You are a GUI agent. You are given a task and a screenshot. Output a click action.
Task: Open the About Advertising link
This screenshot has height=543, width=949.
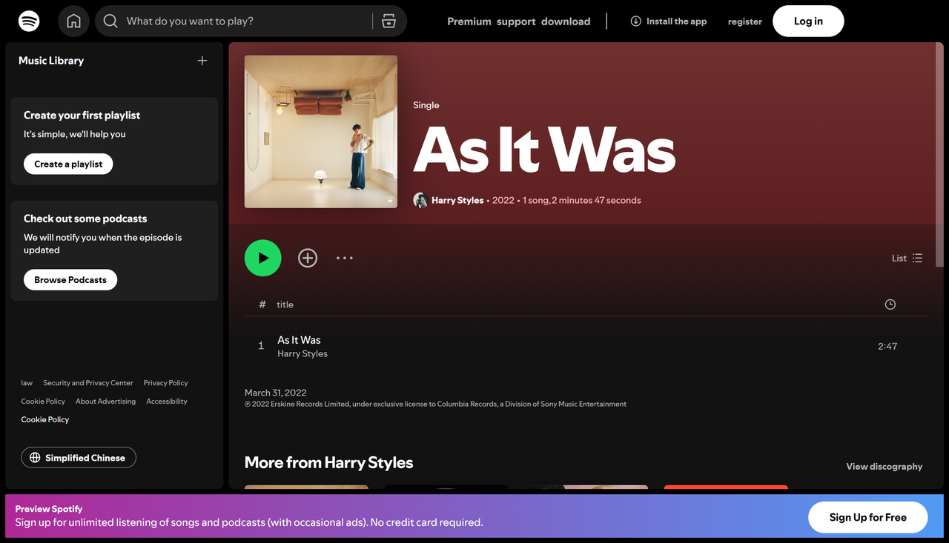[x=106, y=402]
